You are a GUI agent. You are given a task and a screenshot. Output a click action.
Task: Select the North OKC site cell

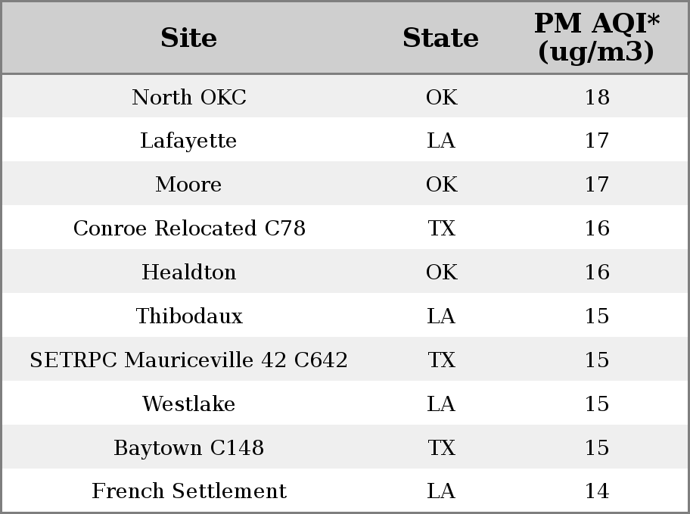tap(189, 97)
